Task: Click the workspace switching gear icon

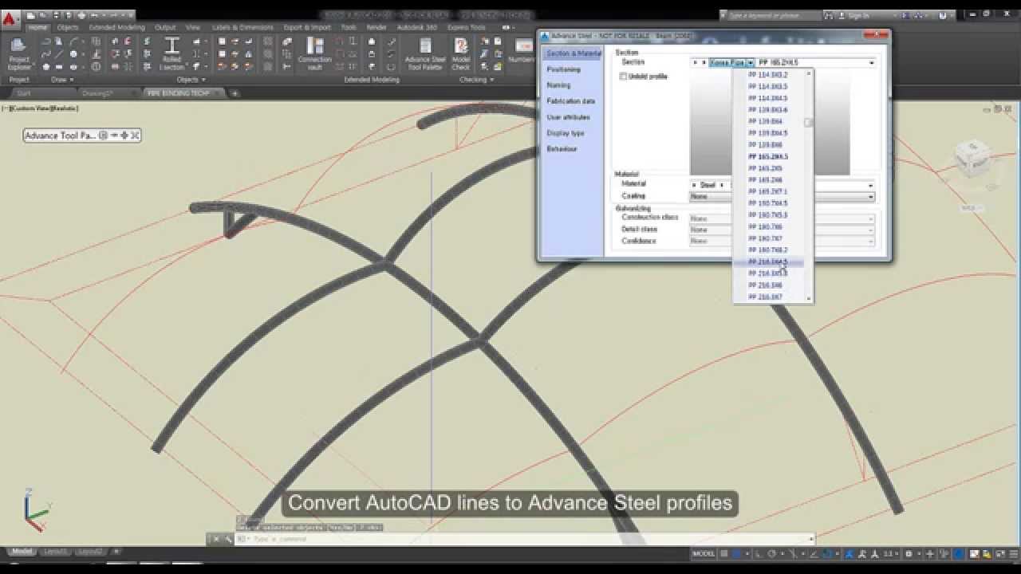Action: [909, 553]
